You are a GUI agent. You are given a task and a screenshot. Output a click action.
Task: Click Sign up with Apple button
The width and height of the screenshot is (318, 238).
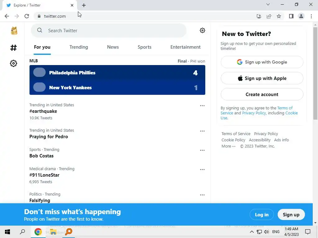262,78
